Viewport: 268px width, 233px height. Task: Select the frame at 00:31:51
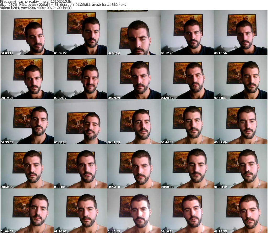pyautogui.click(x=241, y=77)
